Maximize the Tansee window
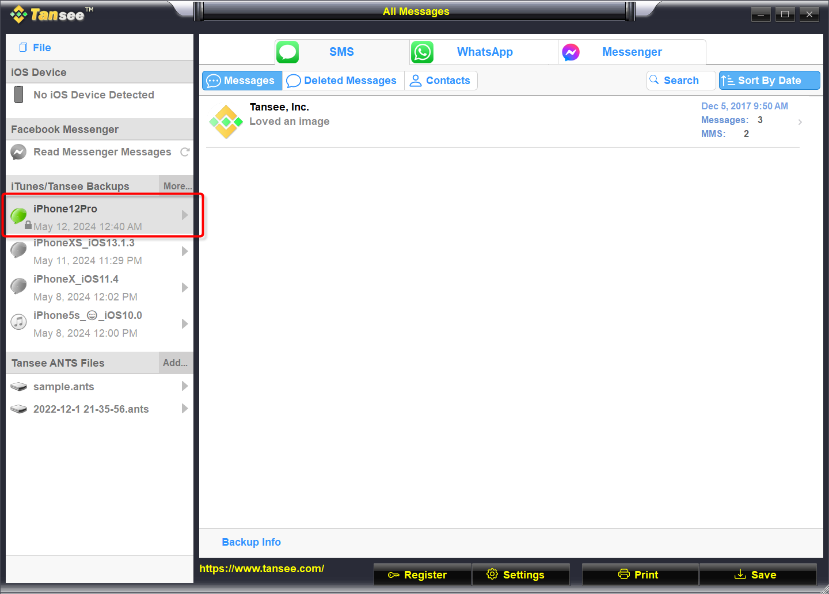829x594 pixels. pyautogui.click(x=785, y=14)
